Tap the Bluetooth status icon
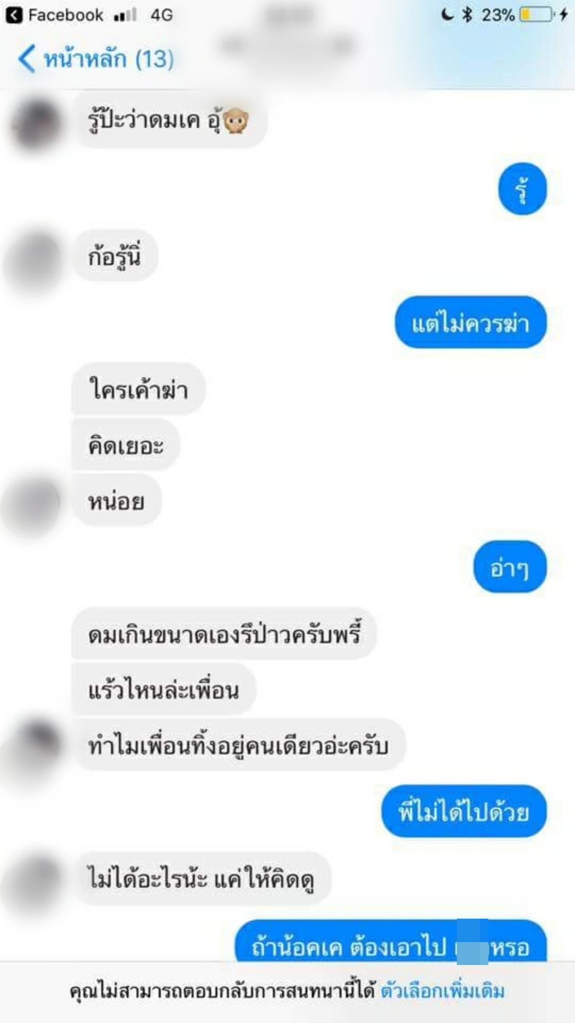This screenshot has width=575, height=1023. (x=468, y=15)
